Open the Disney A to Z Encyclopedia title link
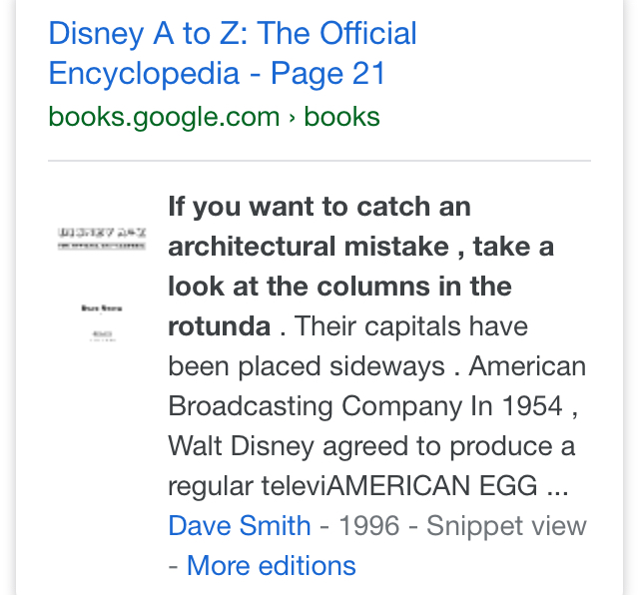Screen dimensions: 639x595 coord(232,34)
